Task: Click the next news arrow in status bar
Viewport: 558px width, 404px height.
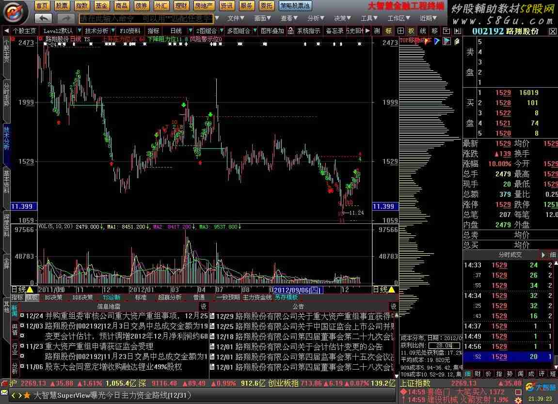Action: [20, 395]
